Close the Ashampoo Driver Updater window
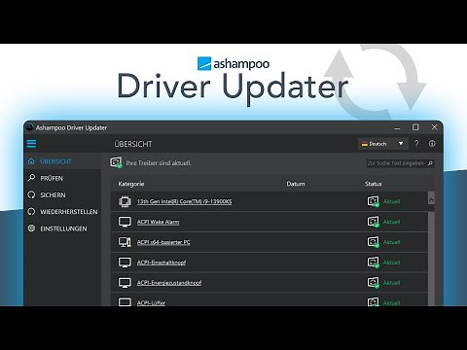The width and height of the screenshot is (467, 350). pyautogui.click(x=434, y=127)
